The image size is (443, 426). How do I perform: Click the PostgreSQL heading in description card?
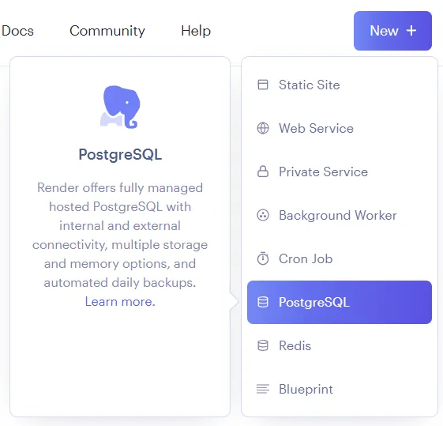pos(120,155)
